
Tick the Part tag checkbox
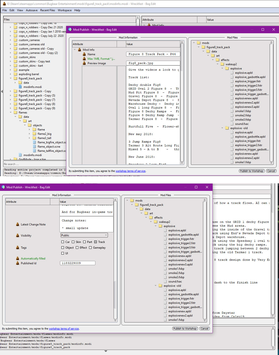click(x=84, y=242)
